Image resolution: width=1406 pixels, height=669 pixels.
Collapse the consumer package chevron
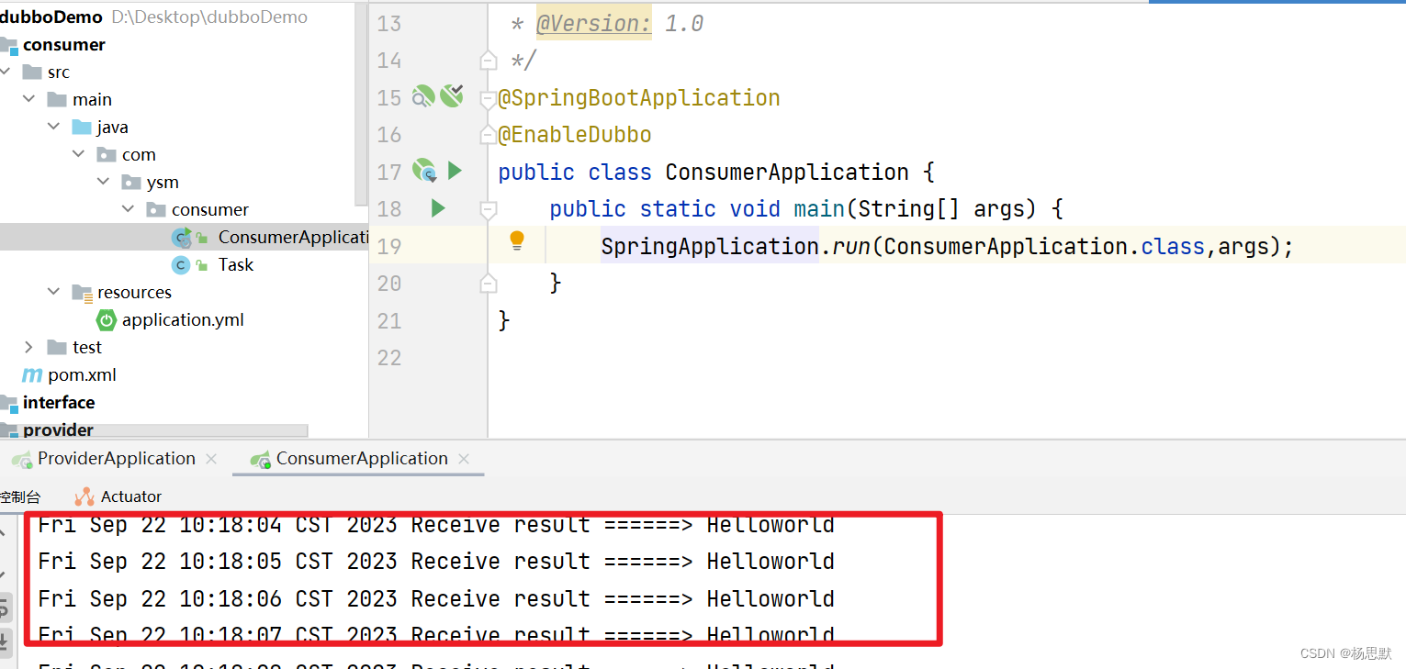(128, 209)
